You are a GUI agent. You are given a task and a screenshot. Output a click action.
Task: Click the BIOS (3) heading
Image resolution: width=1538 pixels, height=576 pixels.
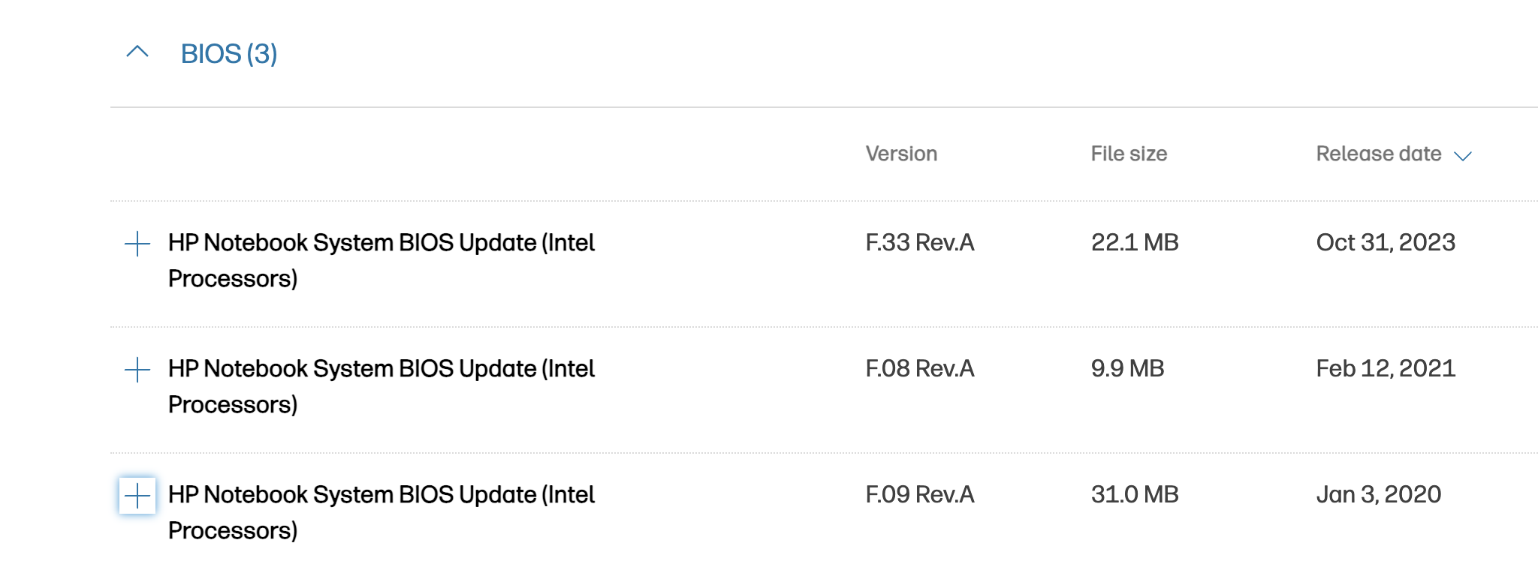pyautogui.click(x=229, y=54)
